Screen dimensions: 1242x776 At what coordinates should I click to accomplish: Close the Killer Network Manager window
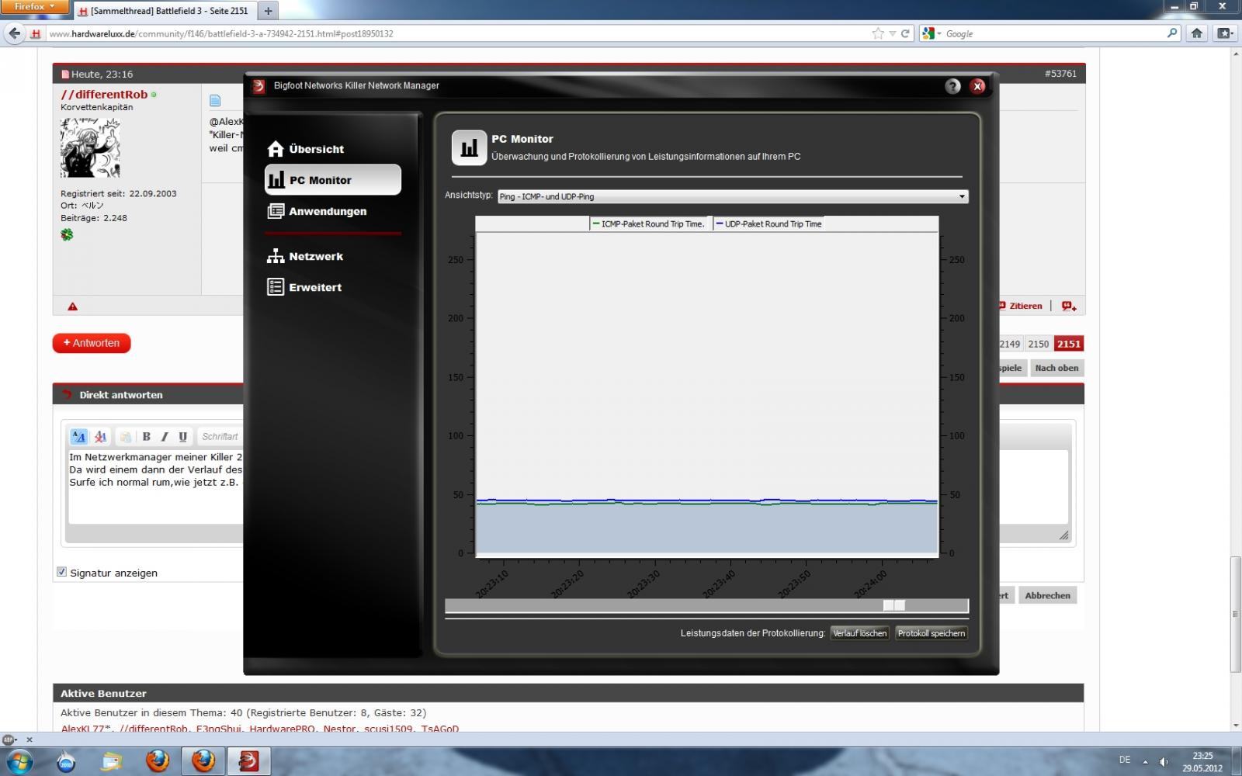click(x=978, y=86)
